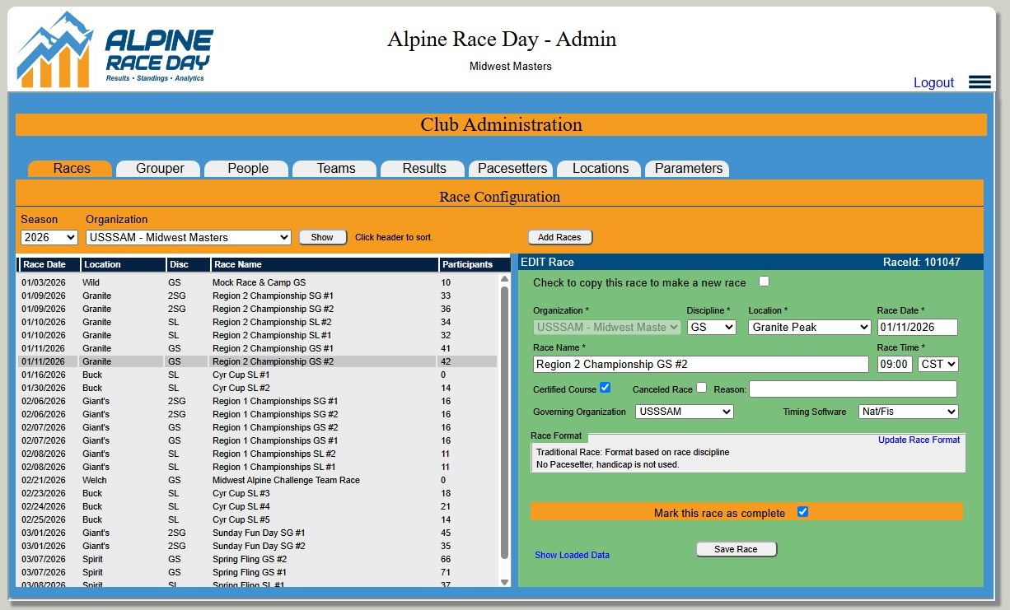The width and height of the screenshot is (1010, 610).
Task: Sort by Race Name column header
Action: point(324,264)
